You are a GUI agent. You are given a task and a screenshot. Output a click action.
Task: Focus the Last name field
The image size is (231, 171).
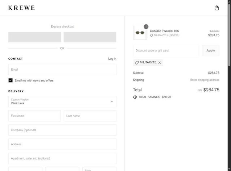[90, 116]
